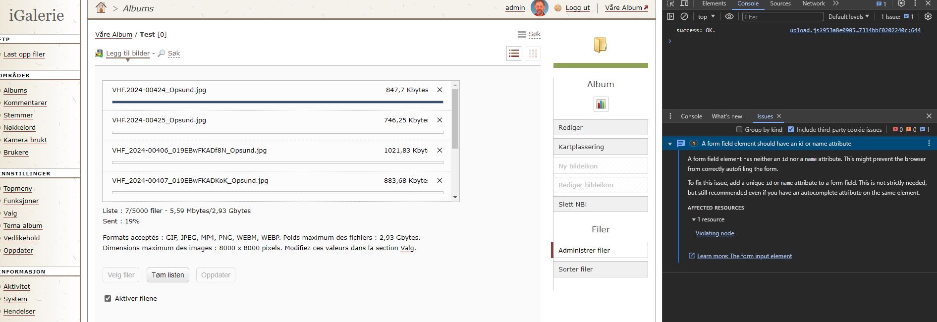This screenshot has width=937, height=322.
Task: Open console settings gear
Action: point(928,16)
